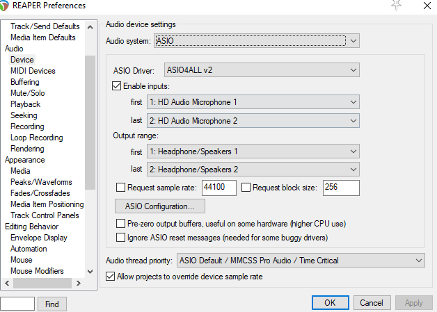Check Pre-zero output buffers option

tap(120, 224)
